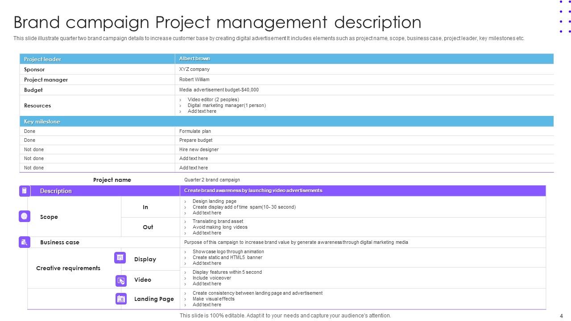
Task: Toggle Done status for Prepare budget
Action: point(29,140)
